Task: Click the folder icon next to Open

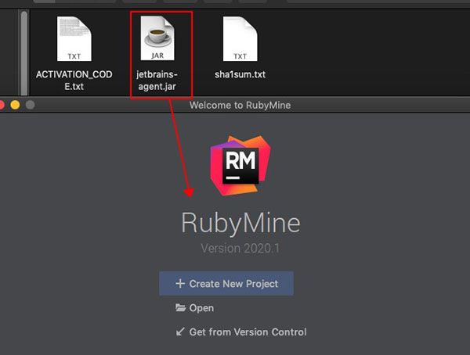Action: tap(180, 307)
